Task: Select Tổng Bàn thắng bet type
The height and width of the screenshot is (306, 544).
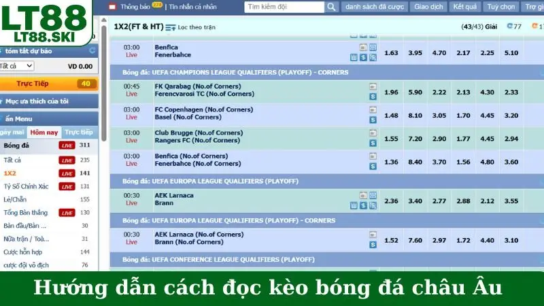Action: pos(25,213)
